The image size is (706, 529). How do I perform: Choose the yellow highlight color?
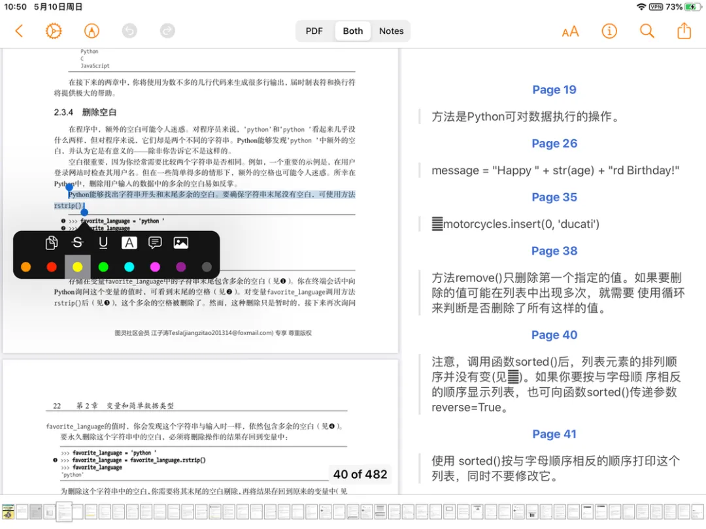(x=77, y=266)
